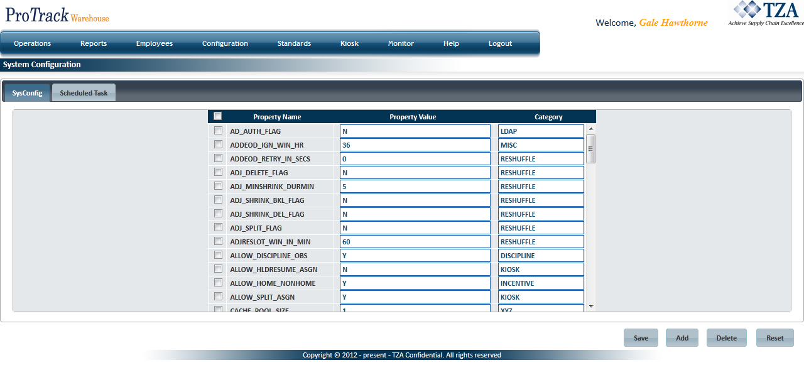Open the Operations menu
Screen dimensions: 804x365
[33, 43]
